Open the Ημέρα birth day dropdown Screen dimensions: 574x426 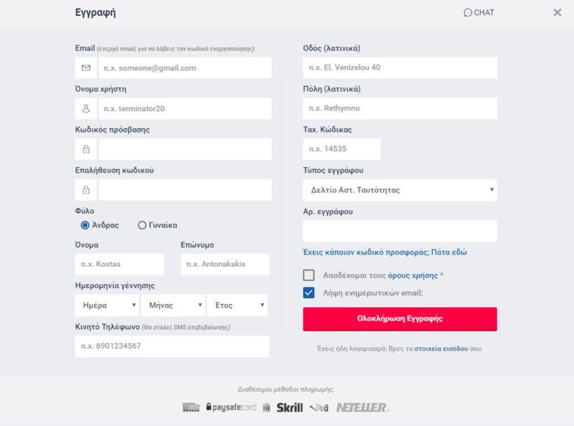[x=107, y=306]
